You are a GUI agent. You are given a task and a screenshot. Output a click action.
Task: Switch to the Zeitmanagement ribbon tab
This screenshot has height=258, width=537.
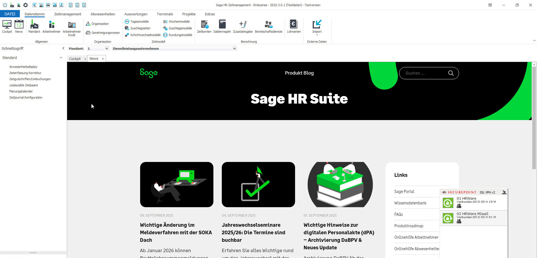coord(67,14)
